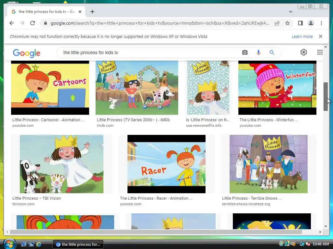Click the horizontal scrollbar thumb
This screenshot has height=249, width=333.
pyautogui.click(x=156, y=232)
